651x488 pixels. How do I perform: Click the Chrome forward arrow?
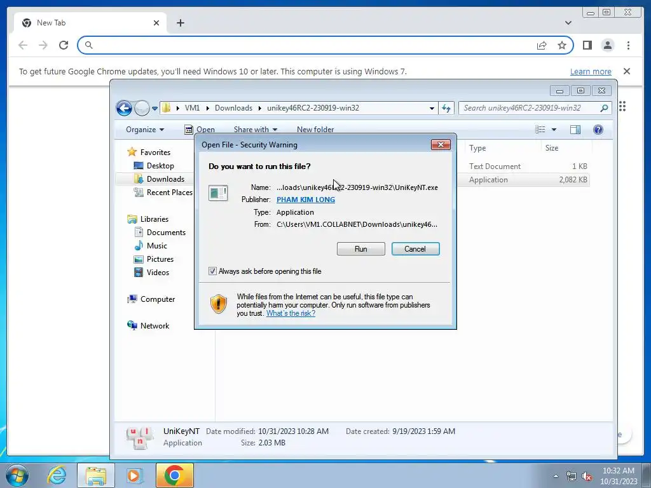(43, 45)
